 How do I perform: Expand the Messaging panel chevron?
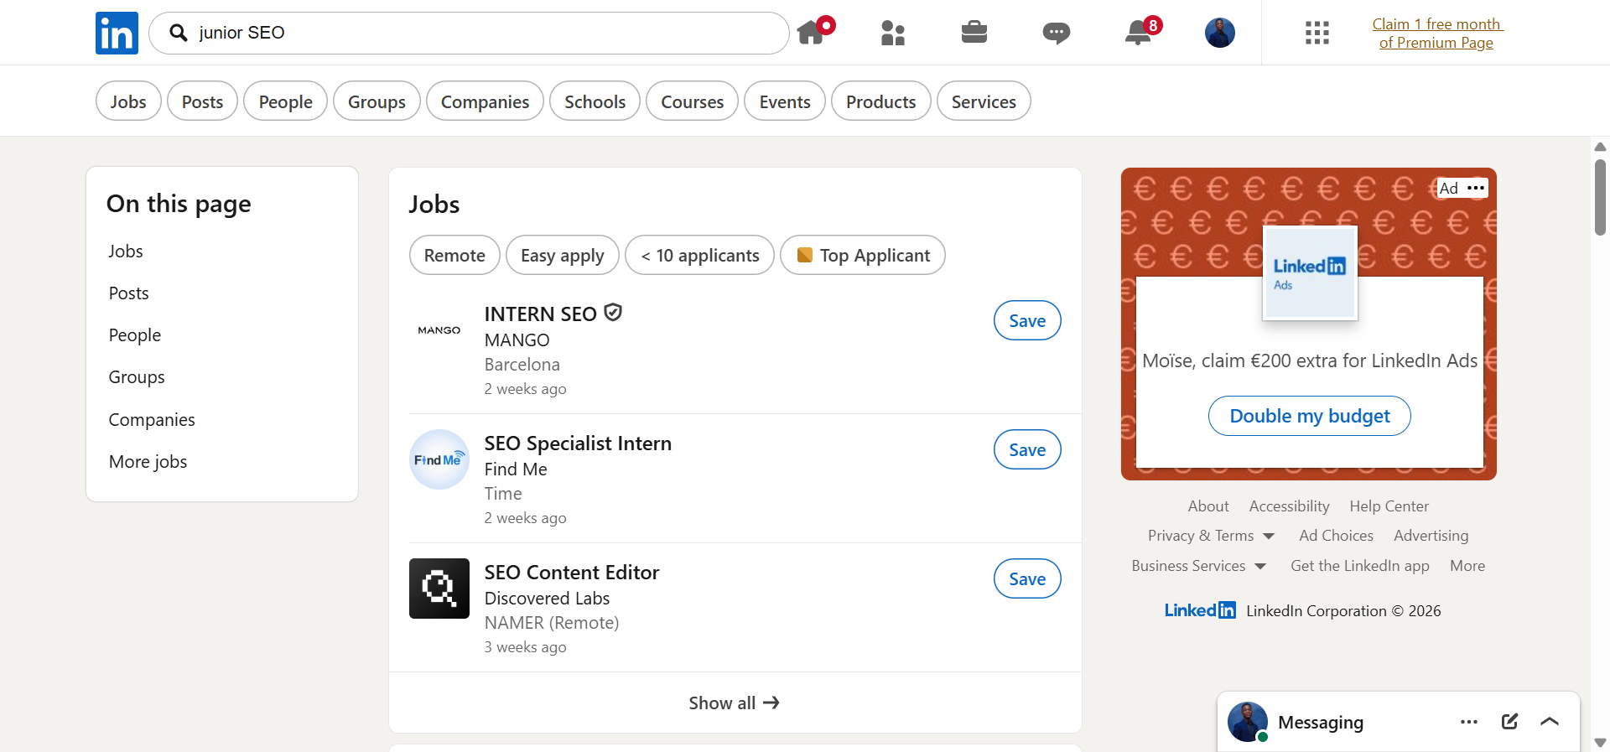1550,722
